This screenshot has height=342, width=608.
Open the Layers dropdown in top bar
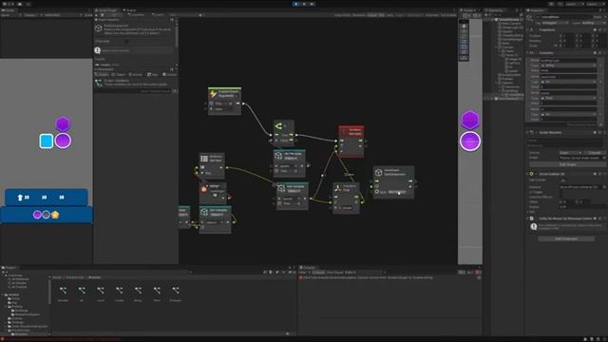[574, 4]
